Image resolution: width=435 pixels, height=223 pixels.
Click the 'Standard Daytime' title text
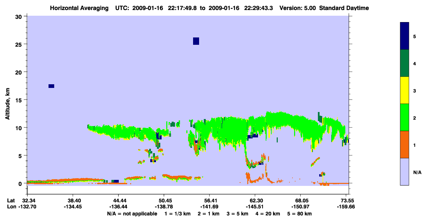coord(344,8)
